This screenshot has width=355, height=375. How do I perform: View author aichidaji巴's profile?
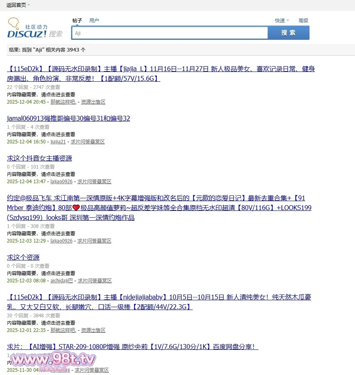(x=61, y=281)
